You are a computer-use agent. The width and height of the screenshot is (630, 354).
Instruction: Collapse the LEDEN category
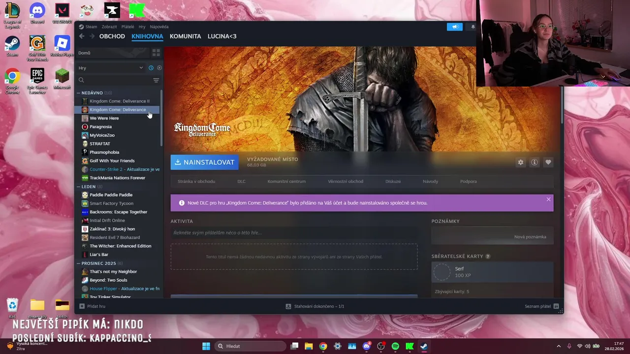(x=78, y=187)
